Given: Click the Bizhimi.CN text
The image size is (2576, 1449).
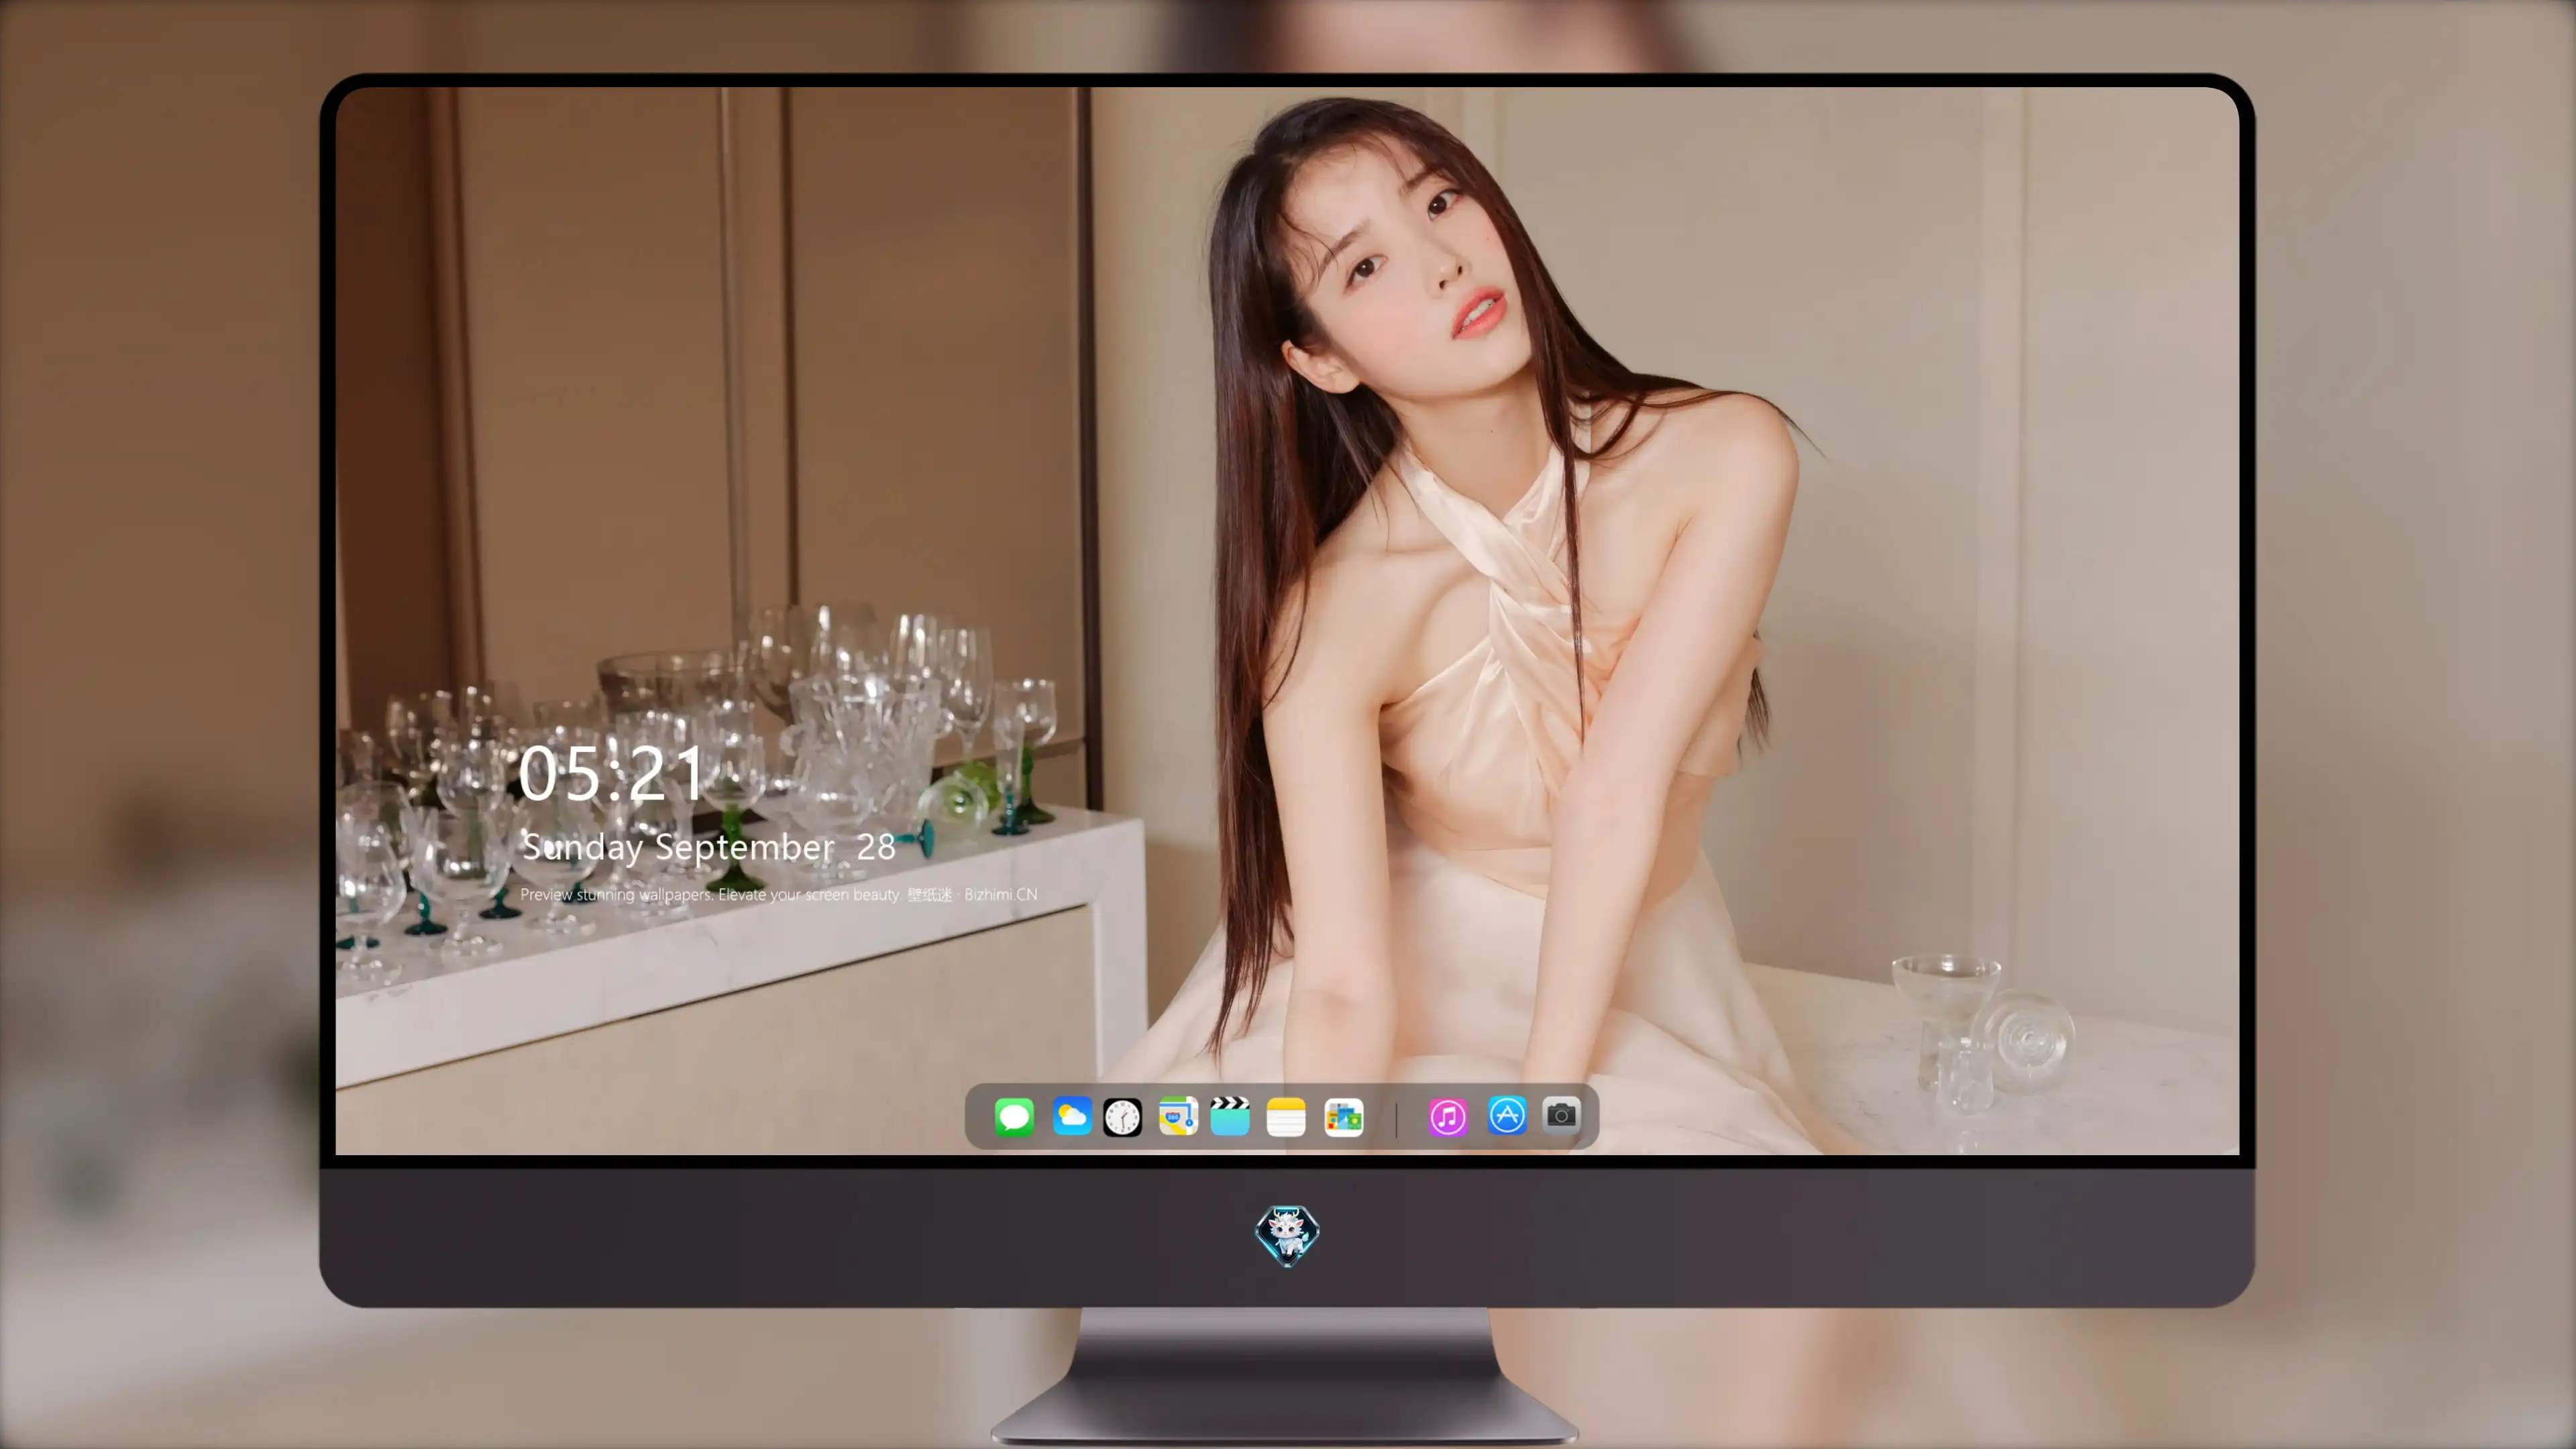Looking at the screenshot, I should [x=1000, y=894].
